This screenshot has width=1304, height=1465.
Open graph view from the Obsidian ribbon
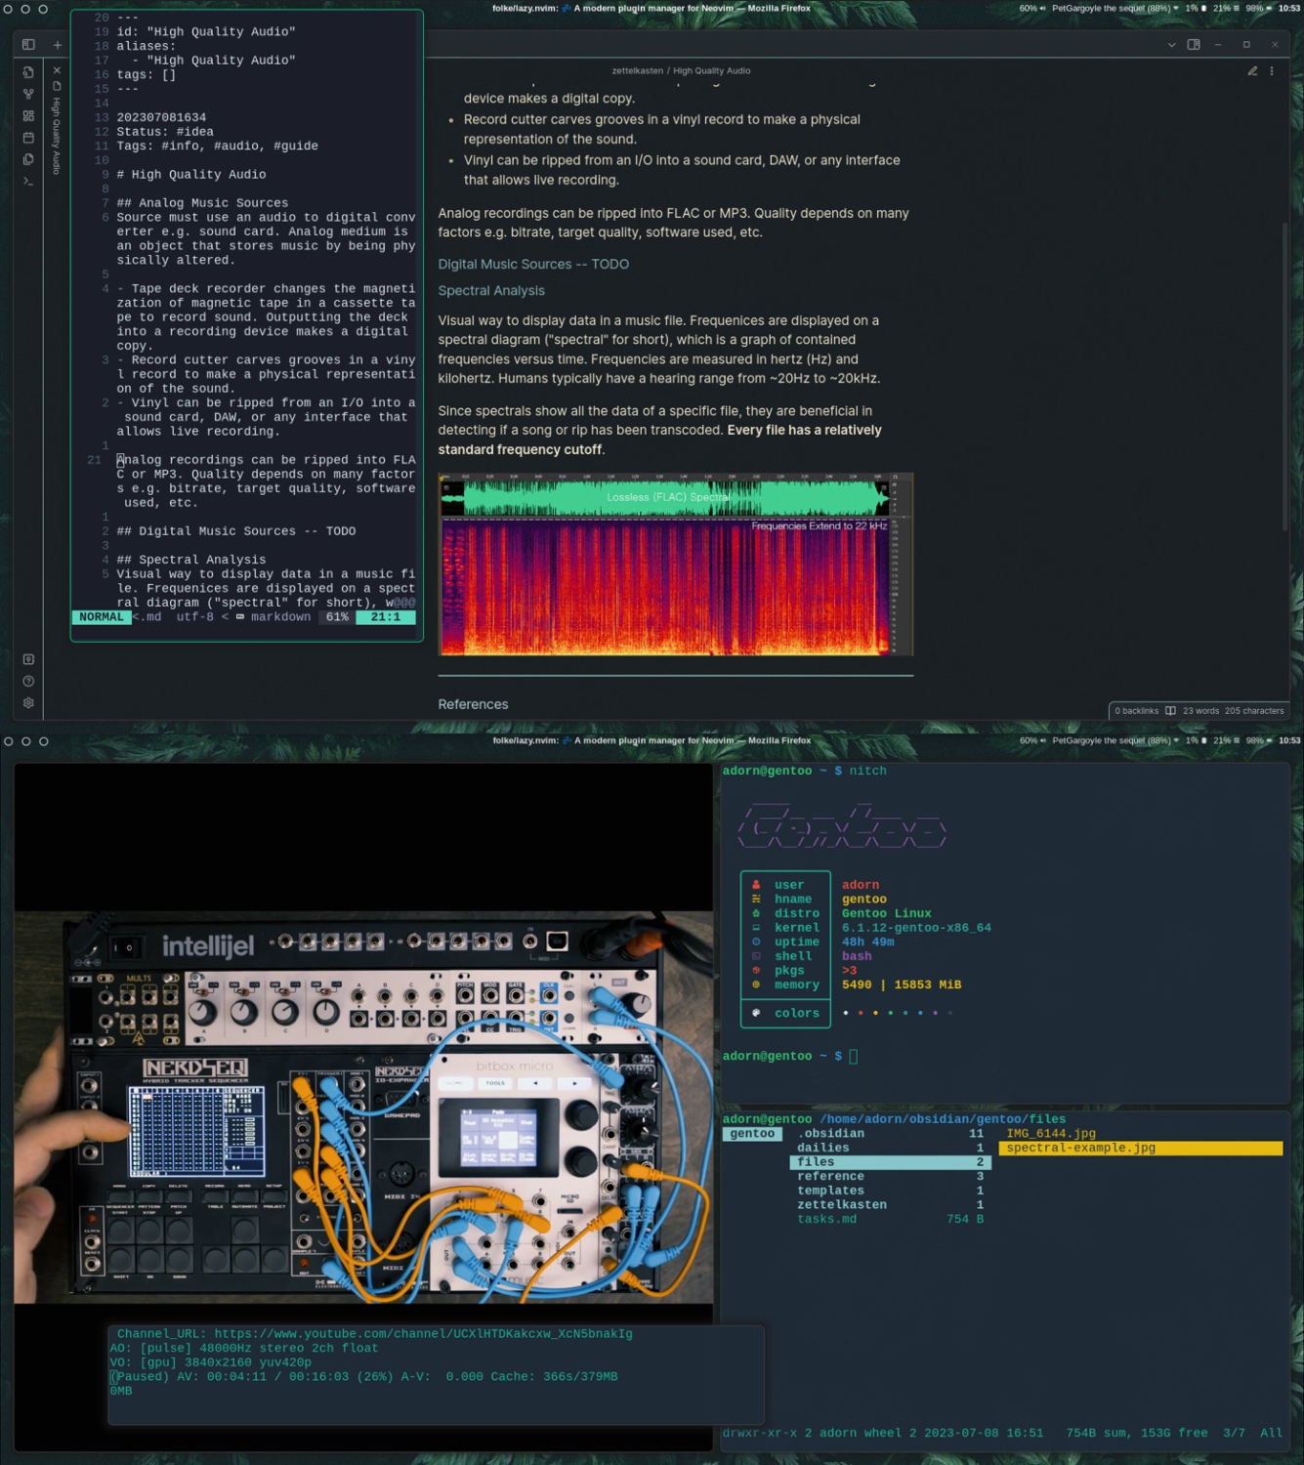(28, 94)
